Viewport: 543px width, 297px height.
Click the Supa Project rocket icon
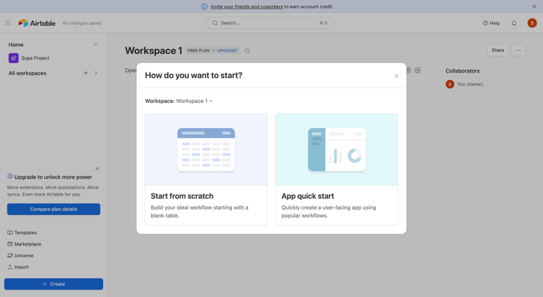14,58
